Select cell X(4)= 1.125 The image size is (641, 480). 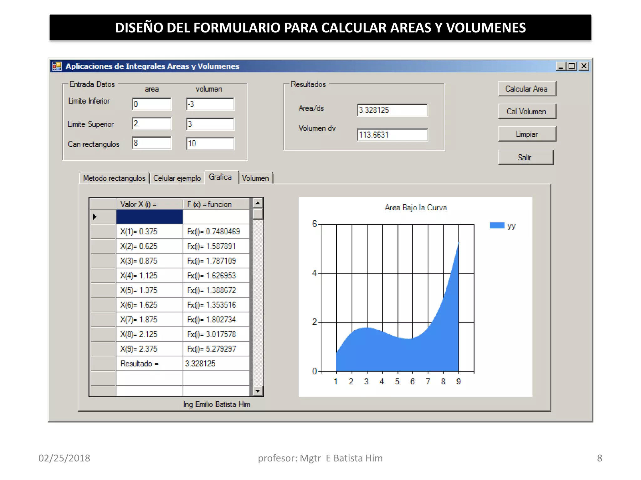(150, 276)
